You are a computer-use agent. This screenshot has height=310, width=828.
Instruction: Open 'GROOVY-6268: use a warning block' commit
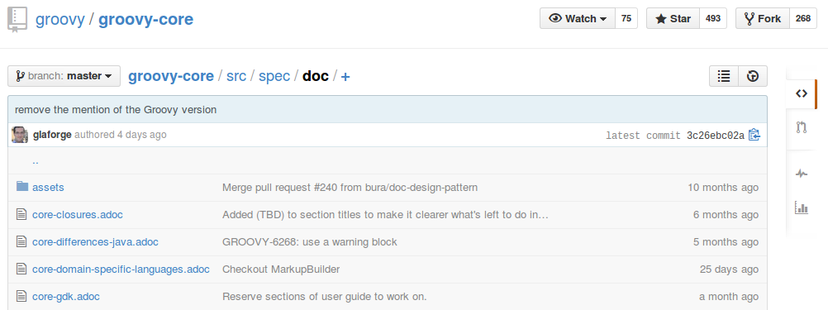tap(309, 242)
